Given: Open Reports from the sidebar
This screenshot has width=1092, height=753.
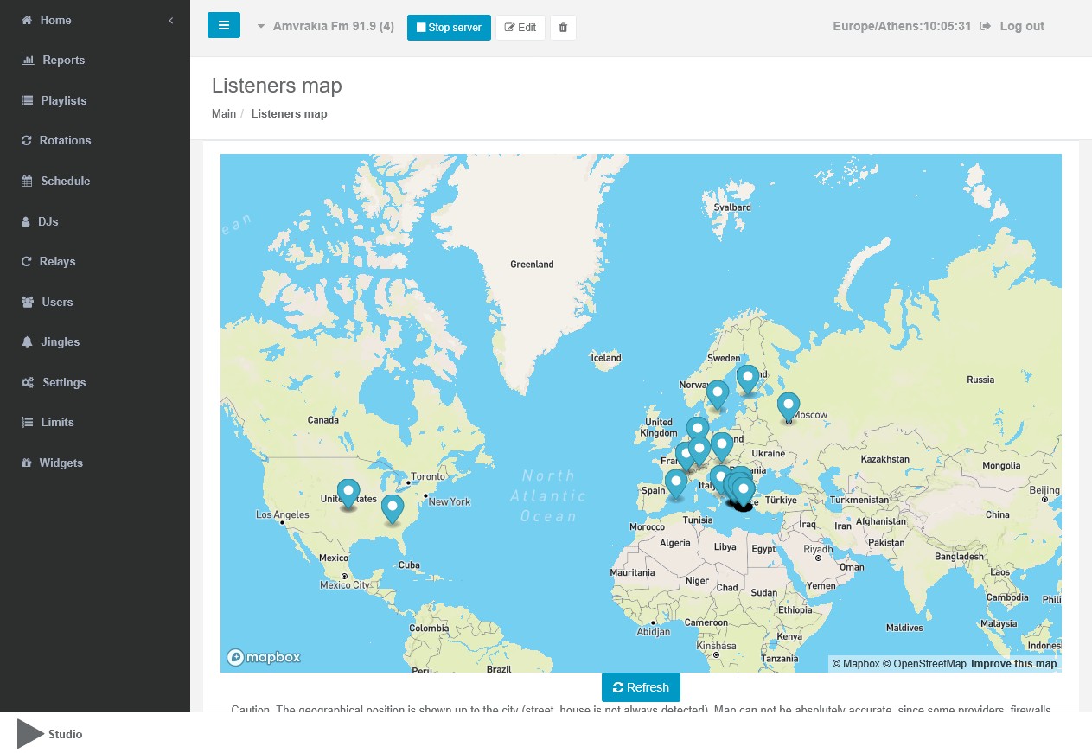Looking at the screenshot, I should (63, 61).
